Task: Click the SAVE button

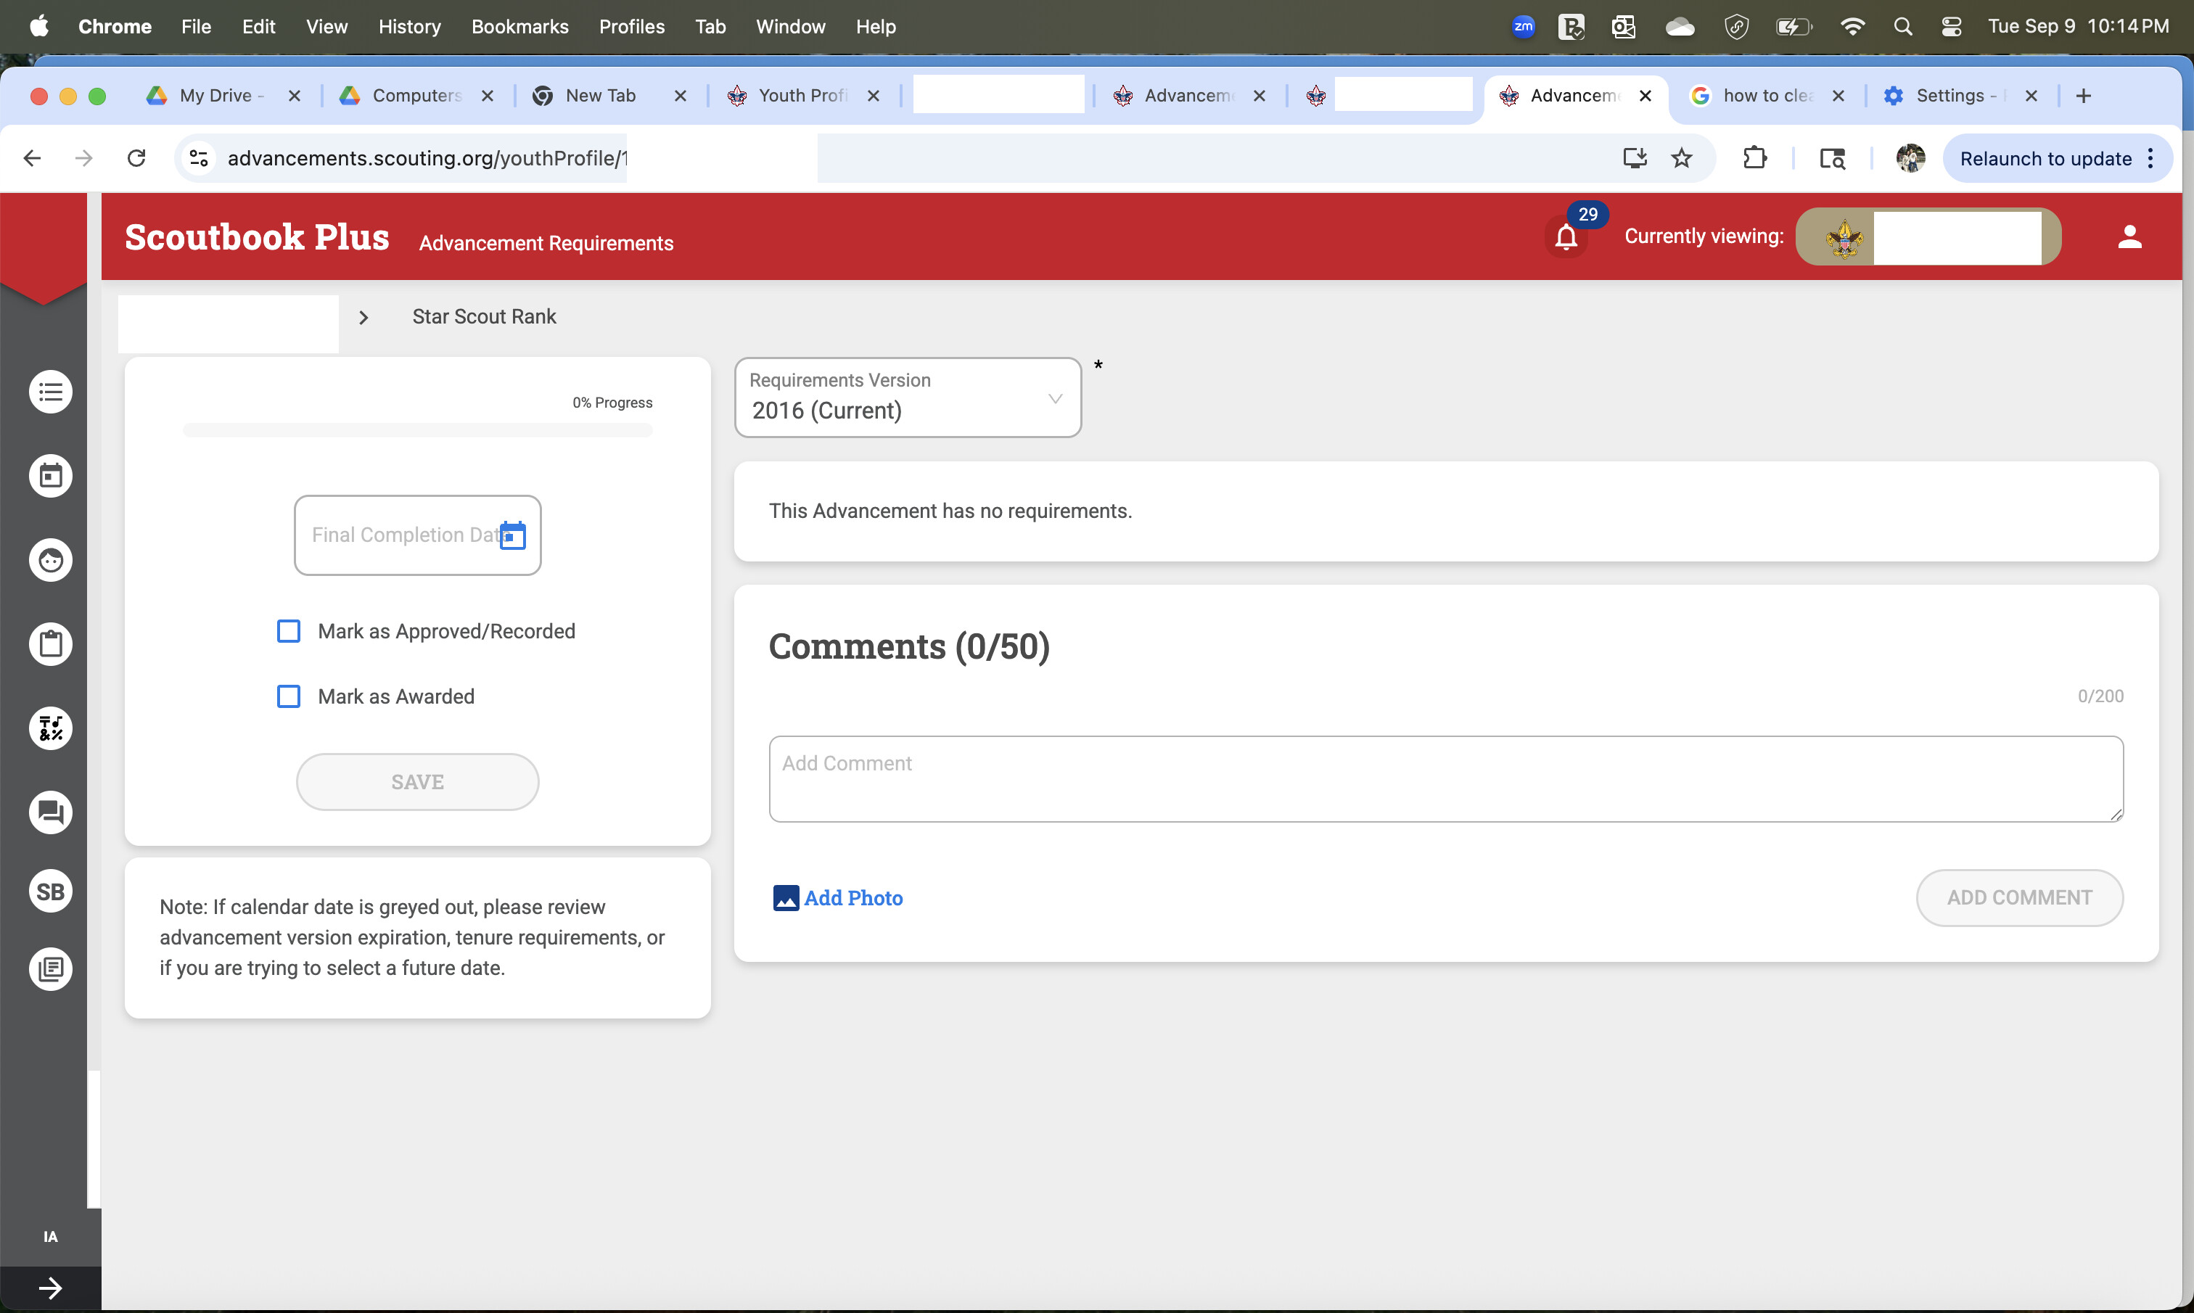Action: [x=418, y=782]
